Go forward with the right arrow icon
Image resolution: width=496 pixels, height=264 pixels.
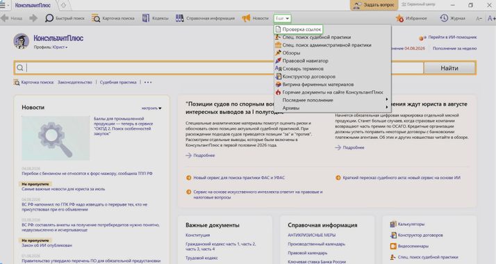[x=33, y=18]
